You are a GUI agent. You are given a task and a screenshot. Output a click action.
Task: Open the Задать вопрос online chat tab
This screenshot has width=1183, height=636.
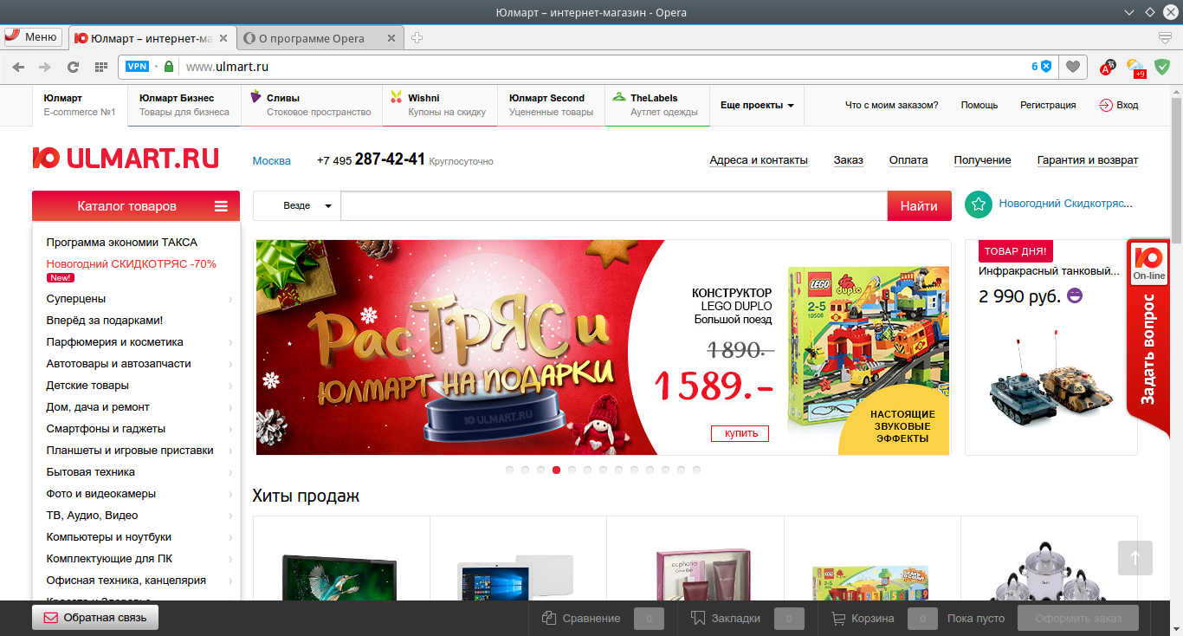1147,338
